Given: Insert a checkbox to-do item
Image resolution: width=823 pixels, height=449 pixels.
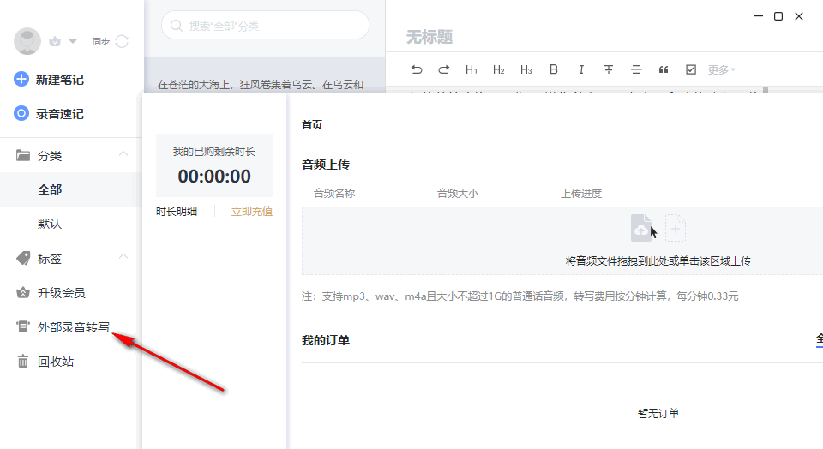Looking at the screenshot, I should click(x=691, y=69).
